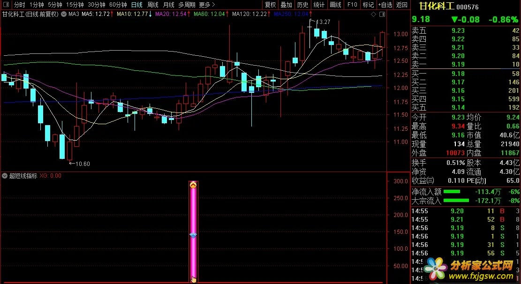The image size is (521, 284).
Task: Select the 1分钟 period tab
Action: (37, 5)
